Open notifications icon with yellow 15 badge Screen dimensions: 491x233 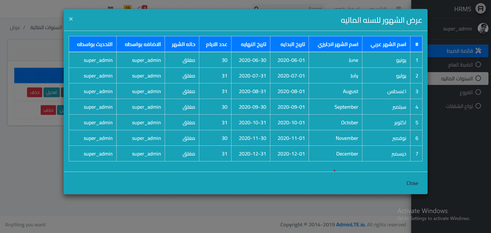click(x=127, y=8)
